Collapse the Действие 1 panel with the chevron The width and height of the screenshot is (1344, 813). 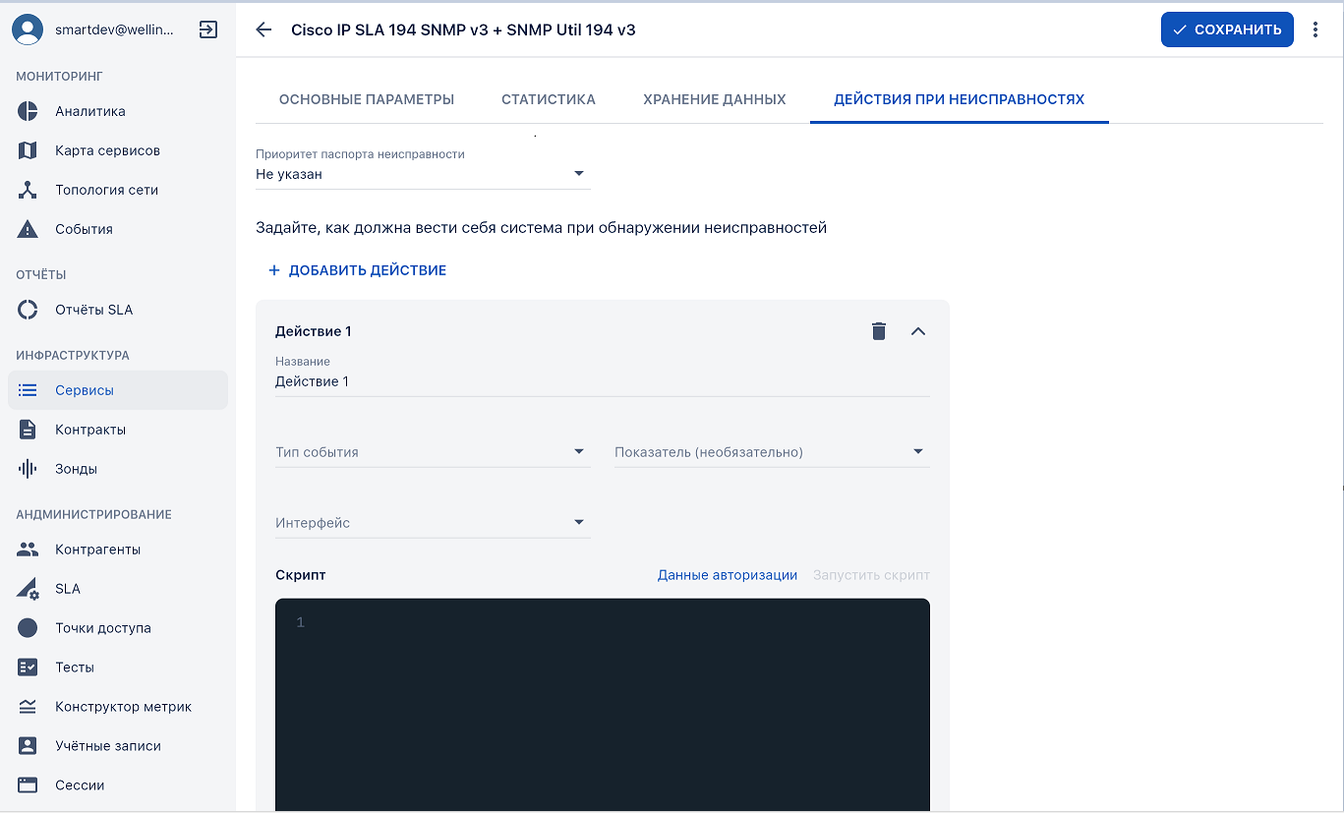tap(918, 331)
